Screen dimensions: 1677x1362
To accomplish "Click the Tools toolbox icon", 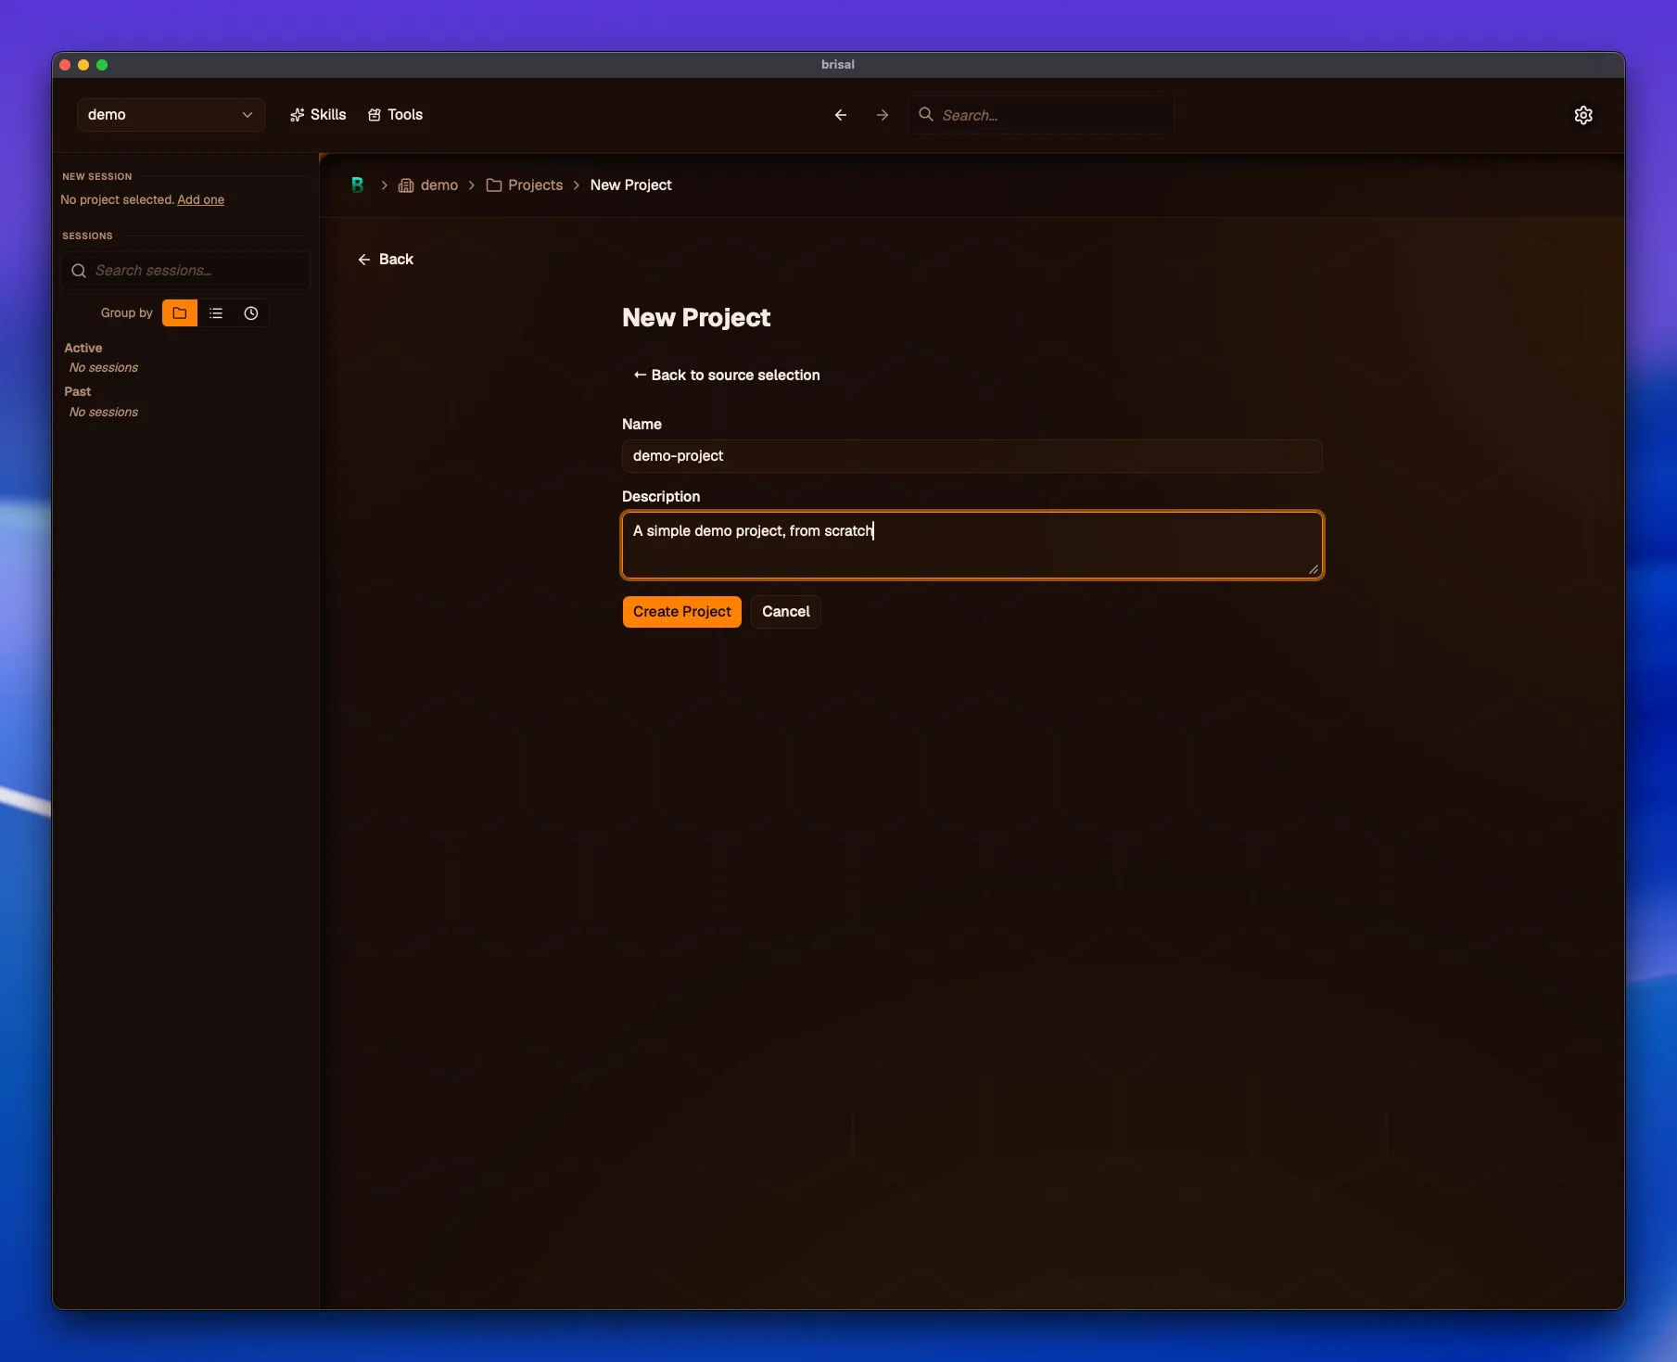I will pyautogui.click(x=375, y=115).
